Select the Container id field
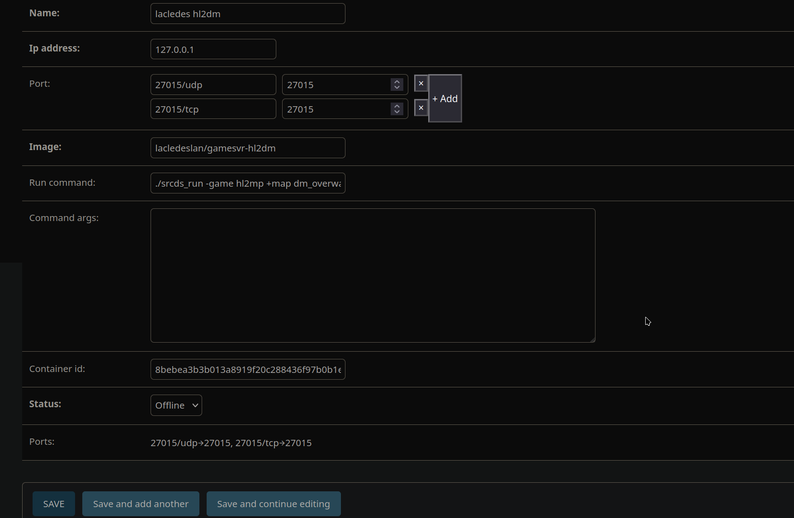The height and width of the screenshot is (518, 794). point(248,369)
